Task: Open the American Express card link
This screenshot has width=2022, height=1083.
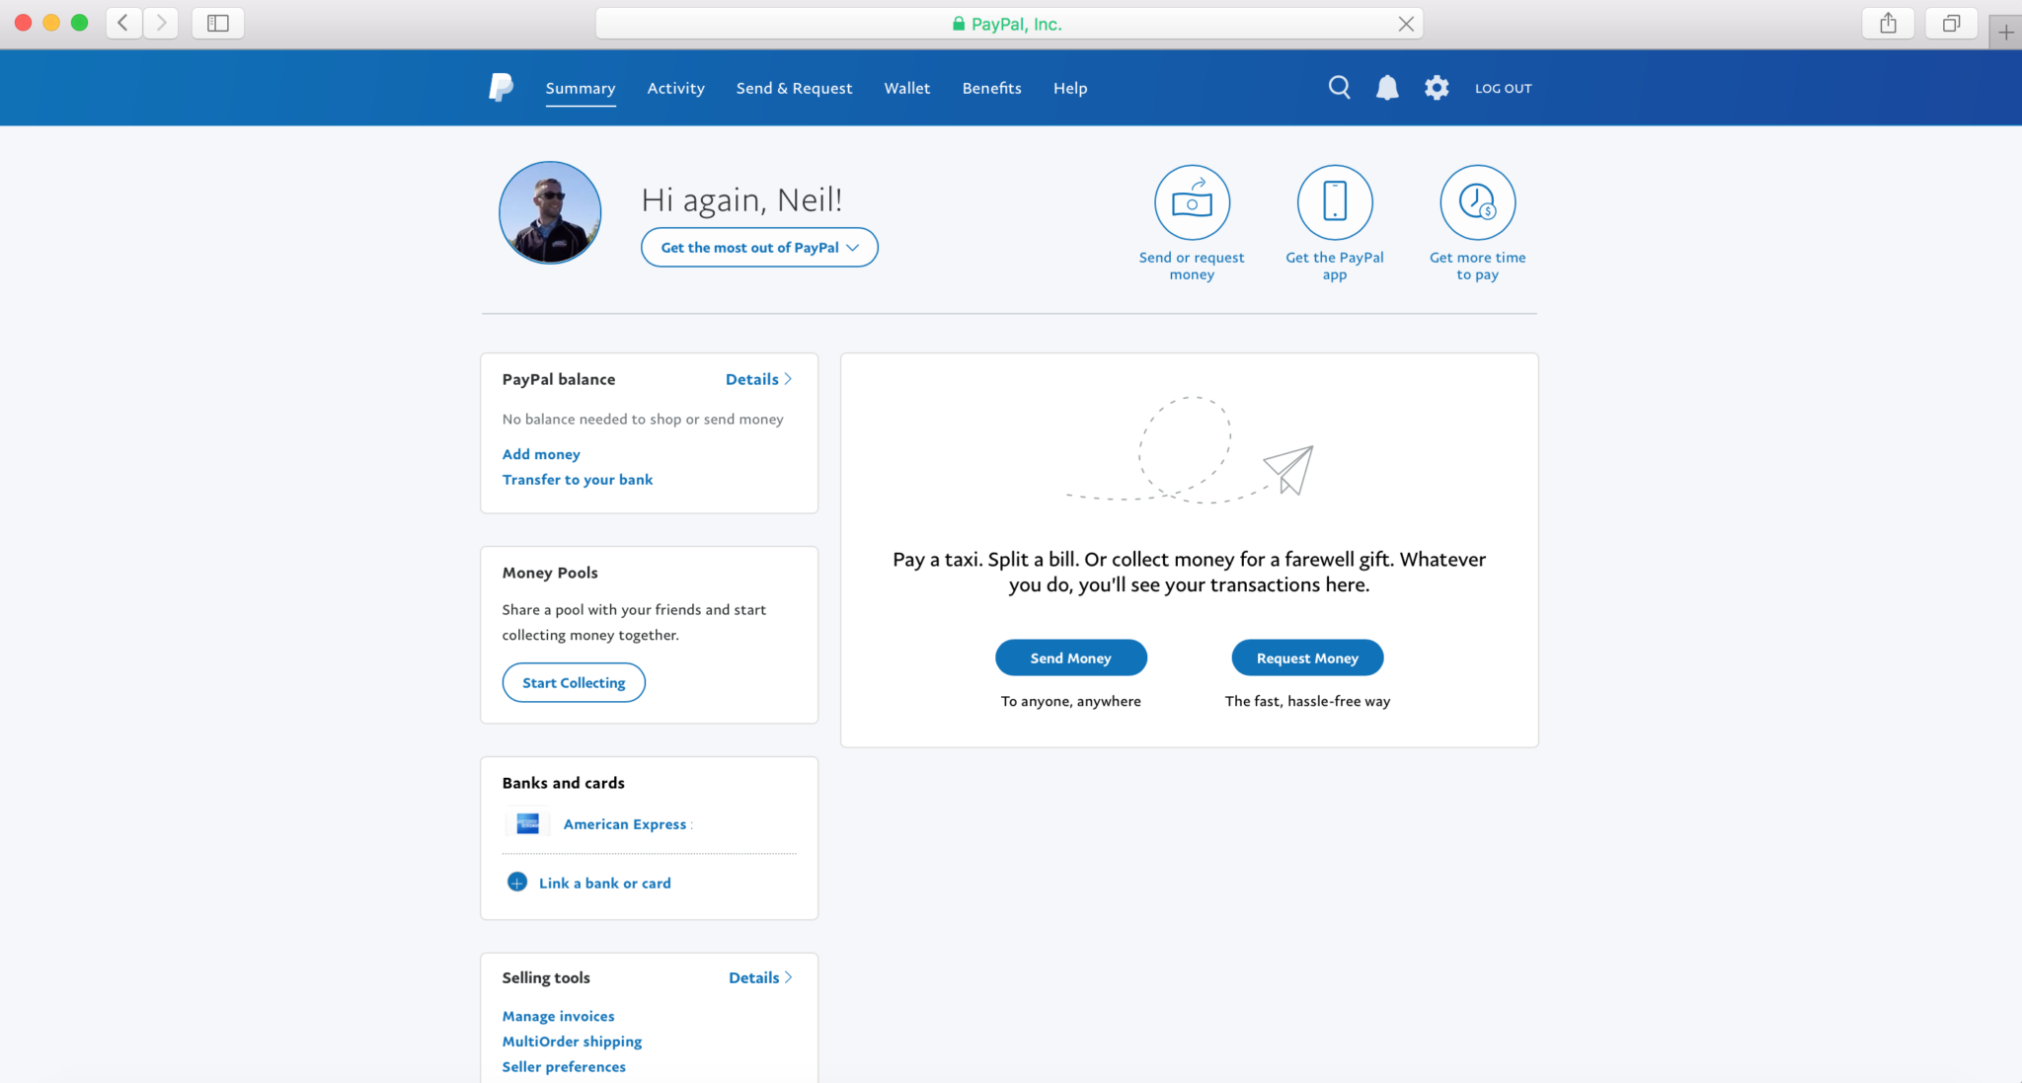Action: [625, 824]
